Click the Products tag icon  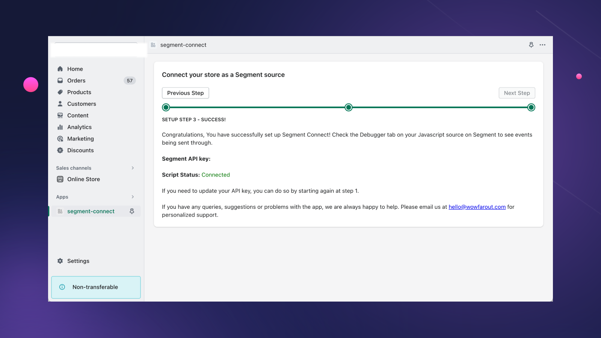pos(60,92)
